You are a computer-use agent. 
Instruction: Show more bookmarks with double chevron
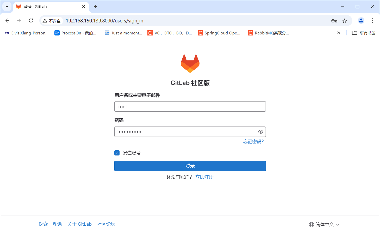[x=339, y=33]
